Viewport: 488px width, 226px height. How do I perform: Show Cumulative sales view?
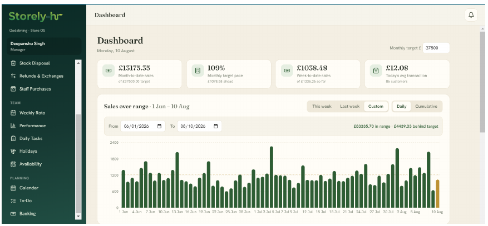[x=426, y=106]
